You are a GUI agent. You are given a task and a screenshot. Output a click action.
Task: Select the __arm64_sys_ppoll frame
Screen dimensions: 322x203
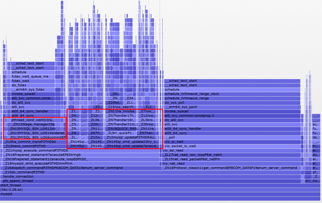click(181, 107)
